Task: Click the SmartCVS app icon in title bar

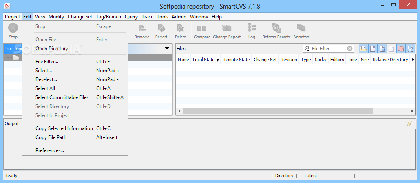Action: tap(7, 6)
